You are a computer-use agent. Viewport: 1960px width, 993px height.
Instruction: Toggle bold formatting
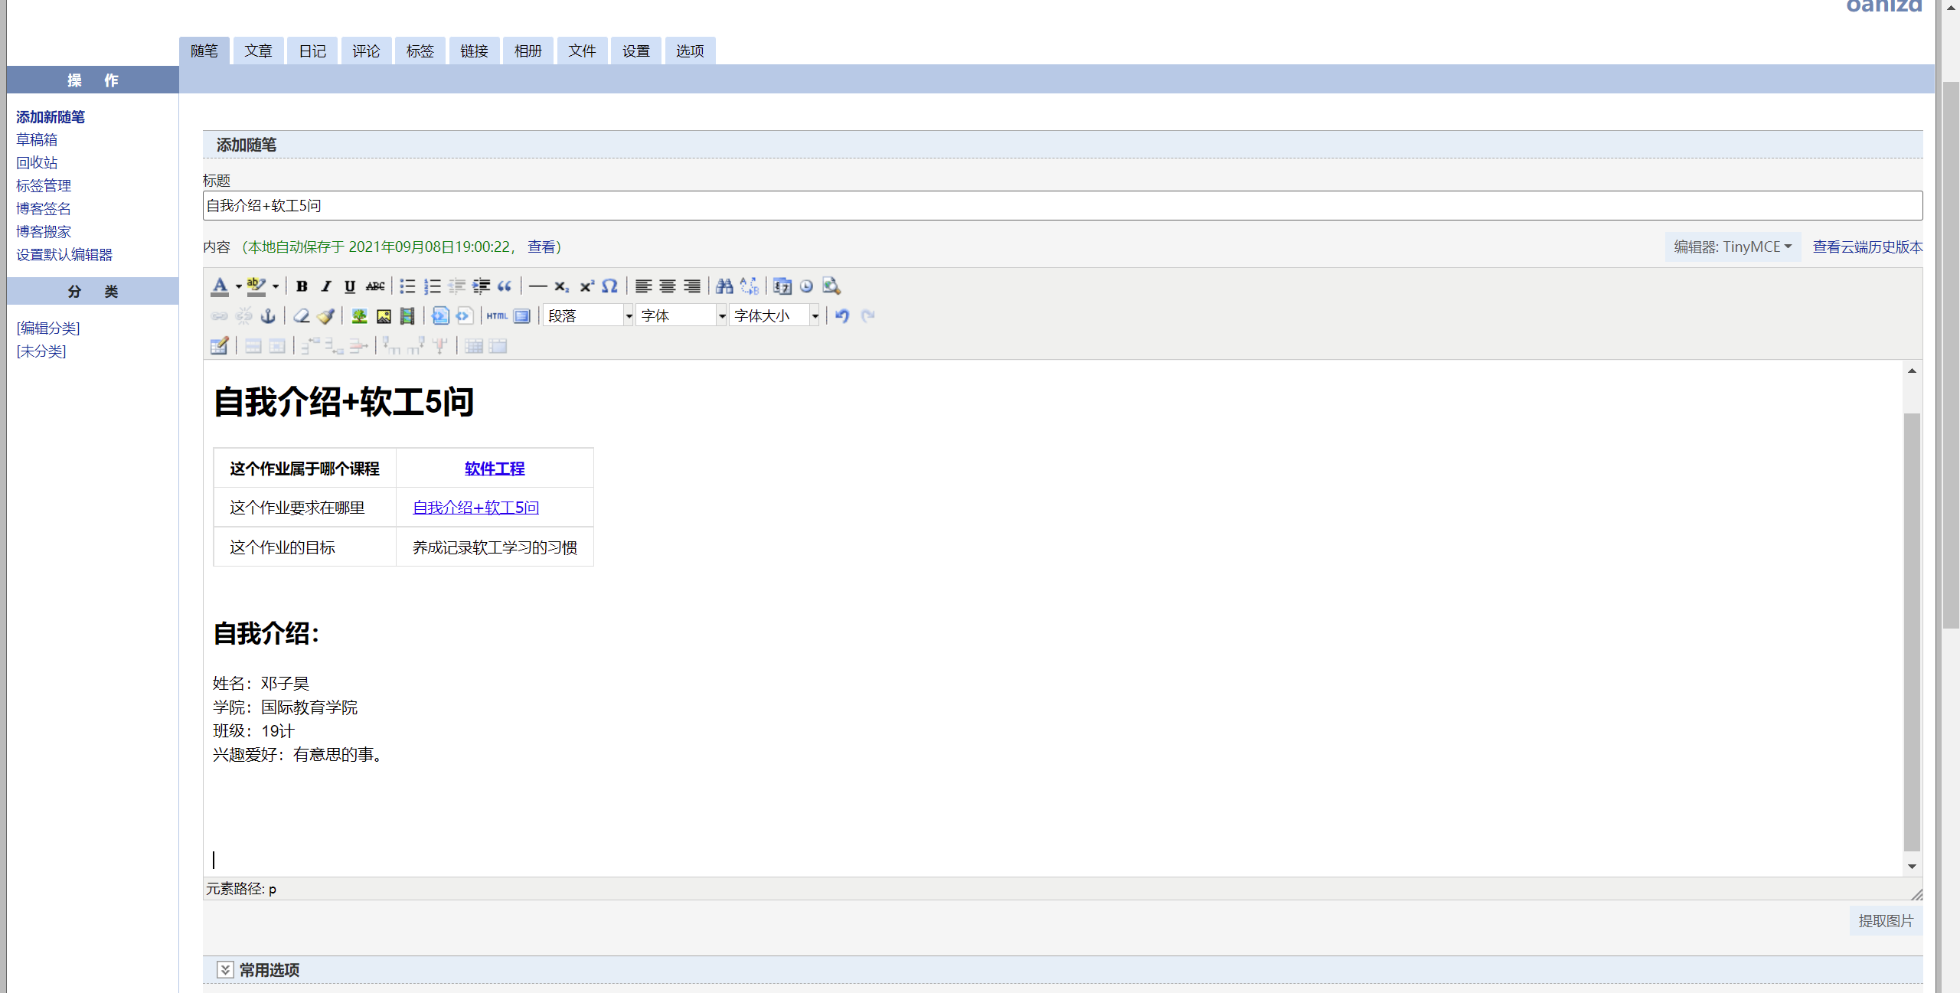[x=302, y=286]
